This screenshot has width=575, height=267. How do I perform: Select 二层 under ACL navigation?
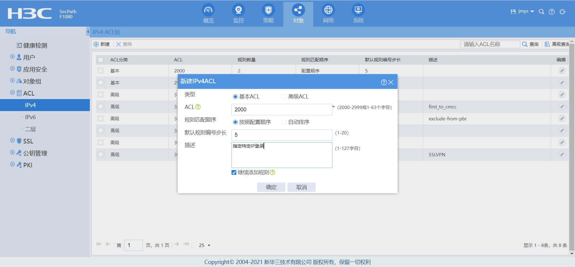click(30, 129)
